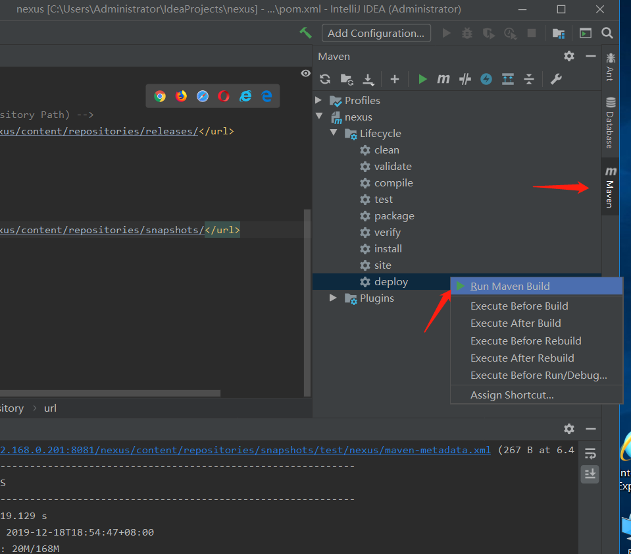Open pom.xml in Chrome browser
Screen dimensions: 631x554
[160, 96]
